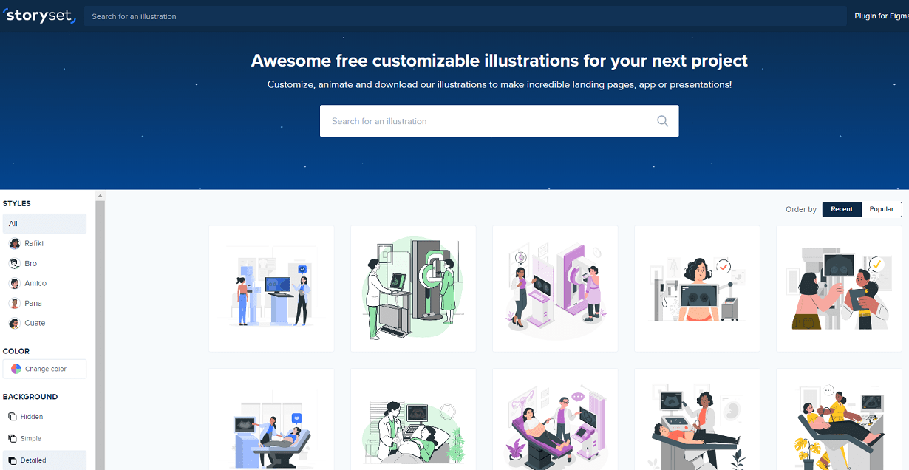
Task: Open the Change color picker
Action: coord(44,369)
